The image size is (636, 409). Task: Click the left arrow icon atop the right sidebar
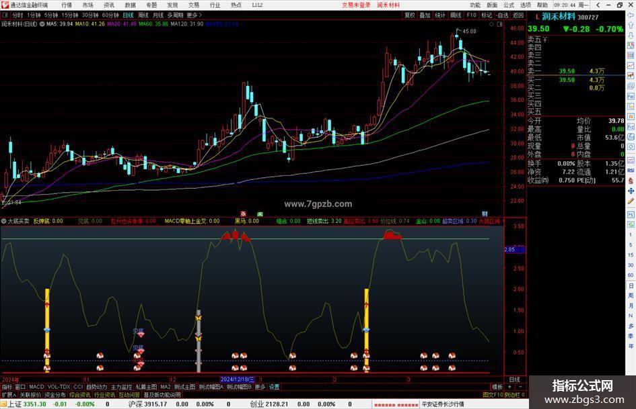point(631,15)
